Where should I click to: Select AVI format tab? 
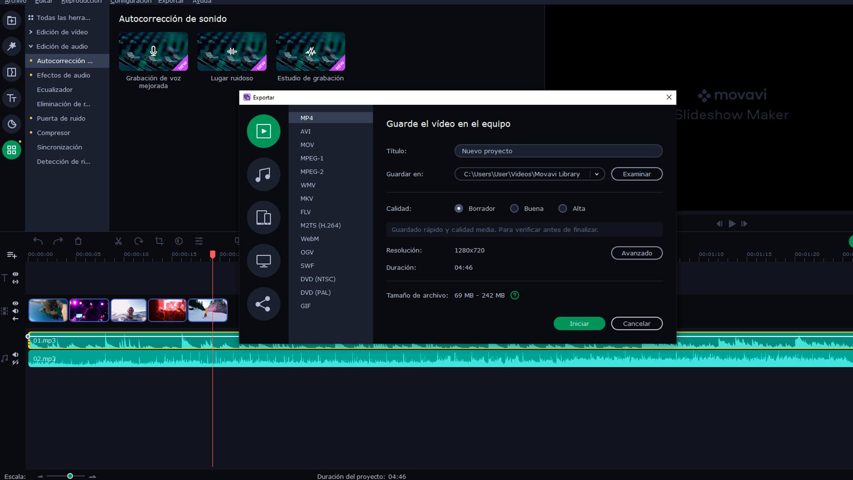point(331,132)
